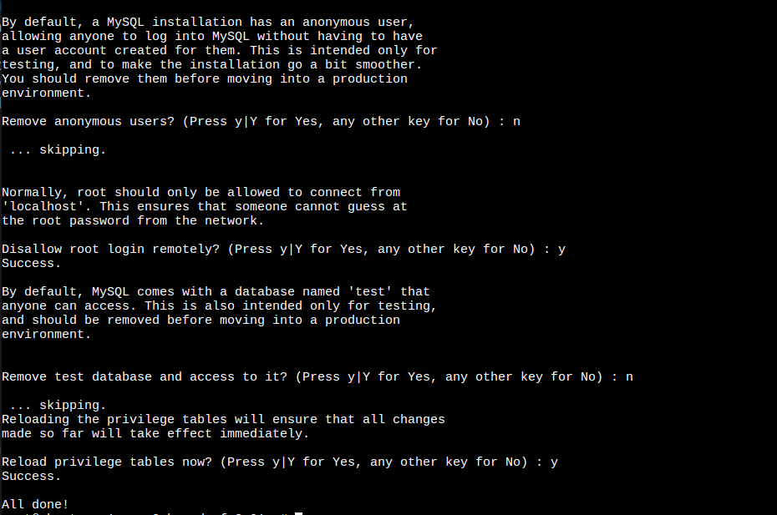Image resolution: width=777 pixels, height=515 pixels.
Task: Click the 'n' answer after 'Remove test database'
Action: [x=629, y=376]
